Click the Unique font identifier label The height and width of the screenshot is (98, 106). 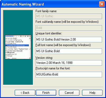(49, 33)
